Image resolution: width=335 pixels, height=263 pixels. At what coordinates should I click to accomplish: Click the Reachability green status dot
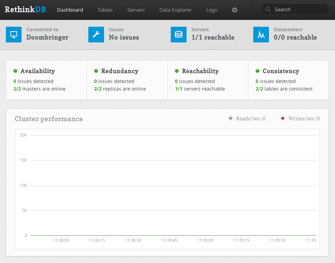coord(177,71)
